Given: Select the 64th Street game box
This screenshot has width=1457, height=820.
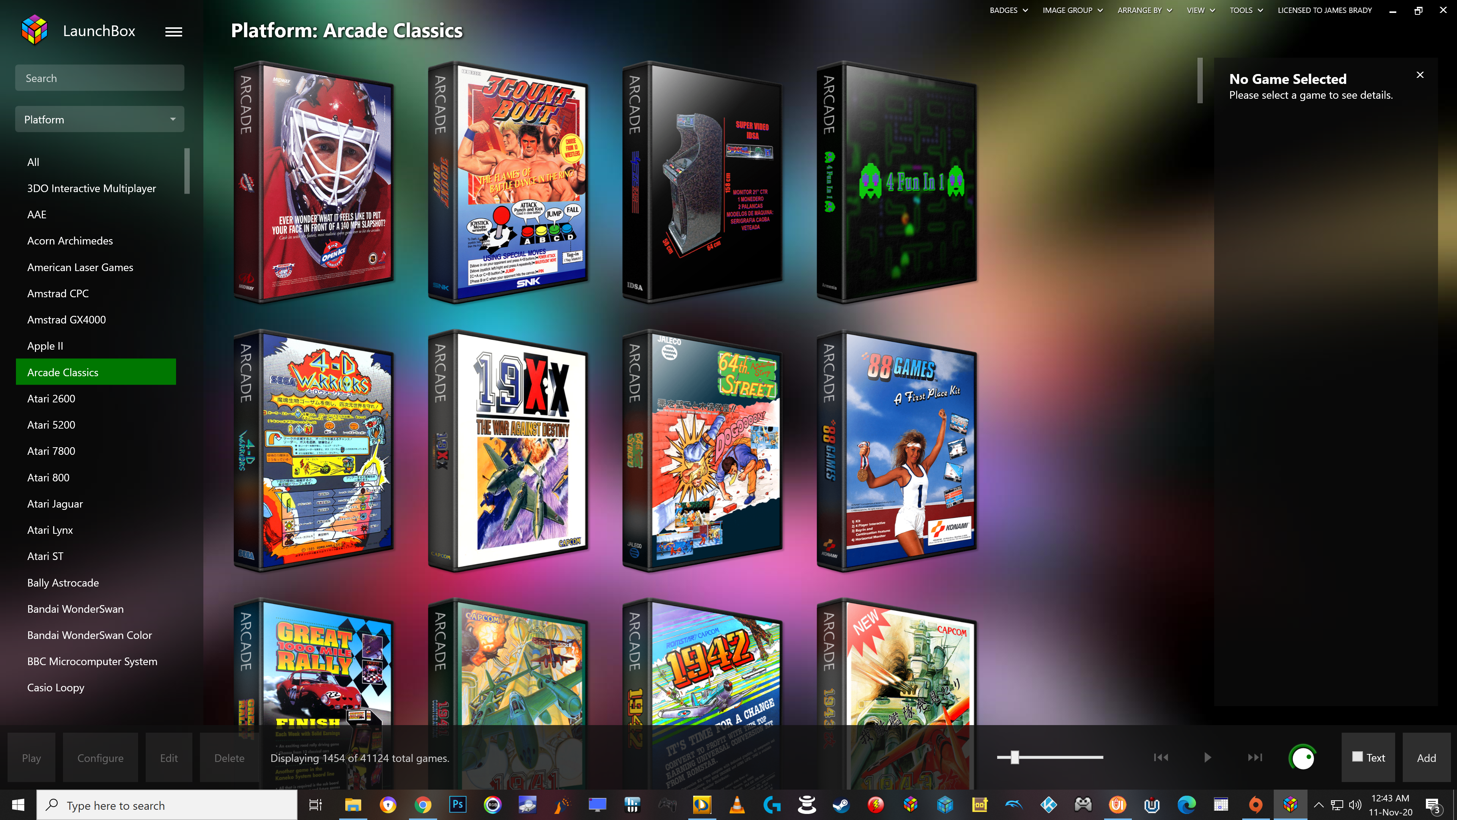Looking at the screenshot, I should click(702, 451).
